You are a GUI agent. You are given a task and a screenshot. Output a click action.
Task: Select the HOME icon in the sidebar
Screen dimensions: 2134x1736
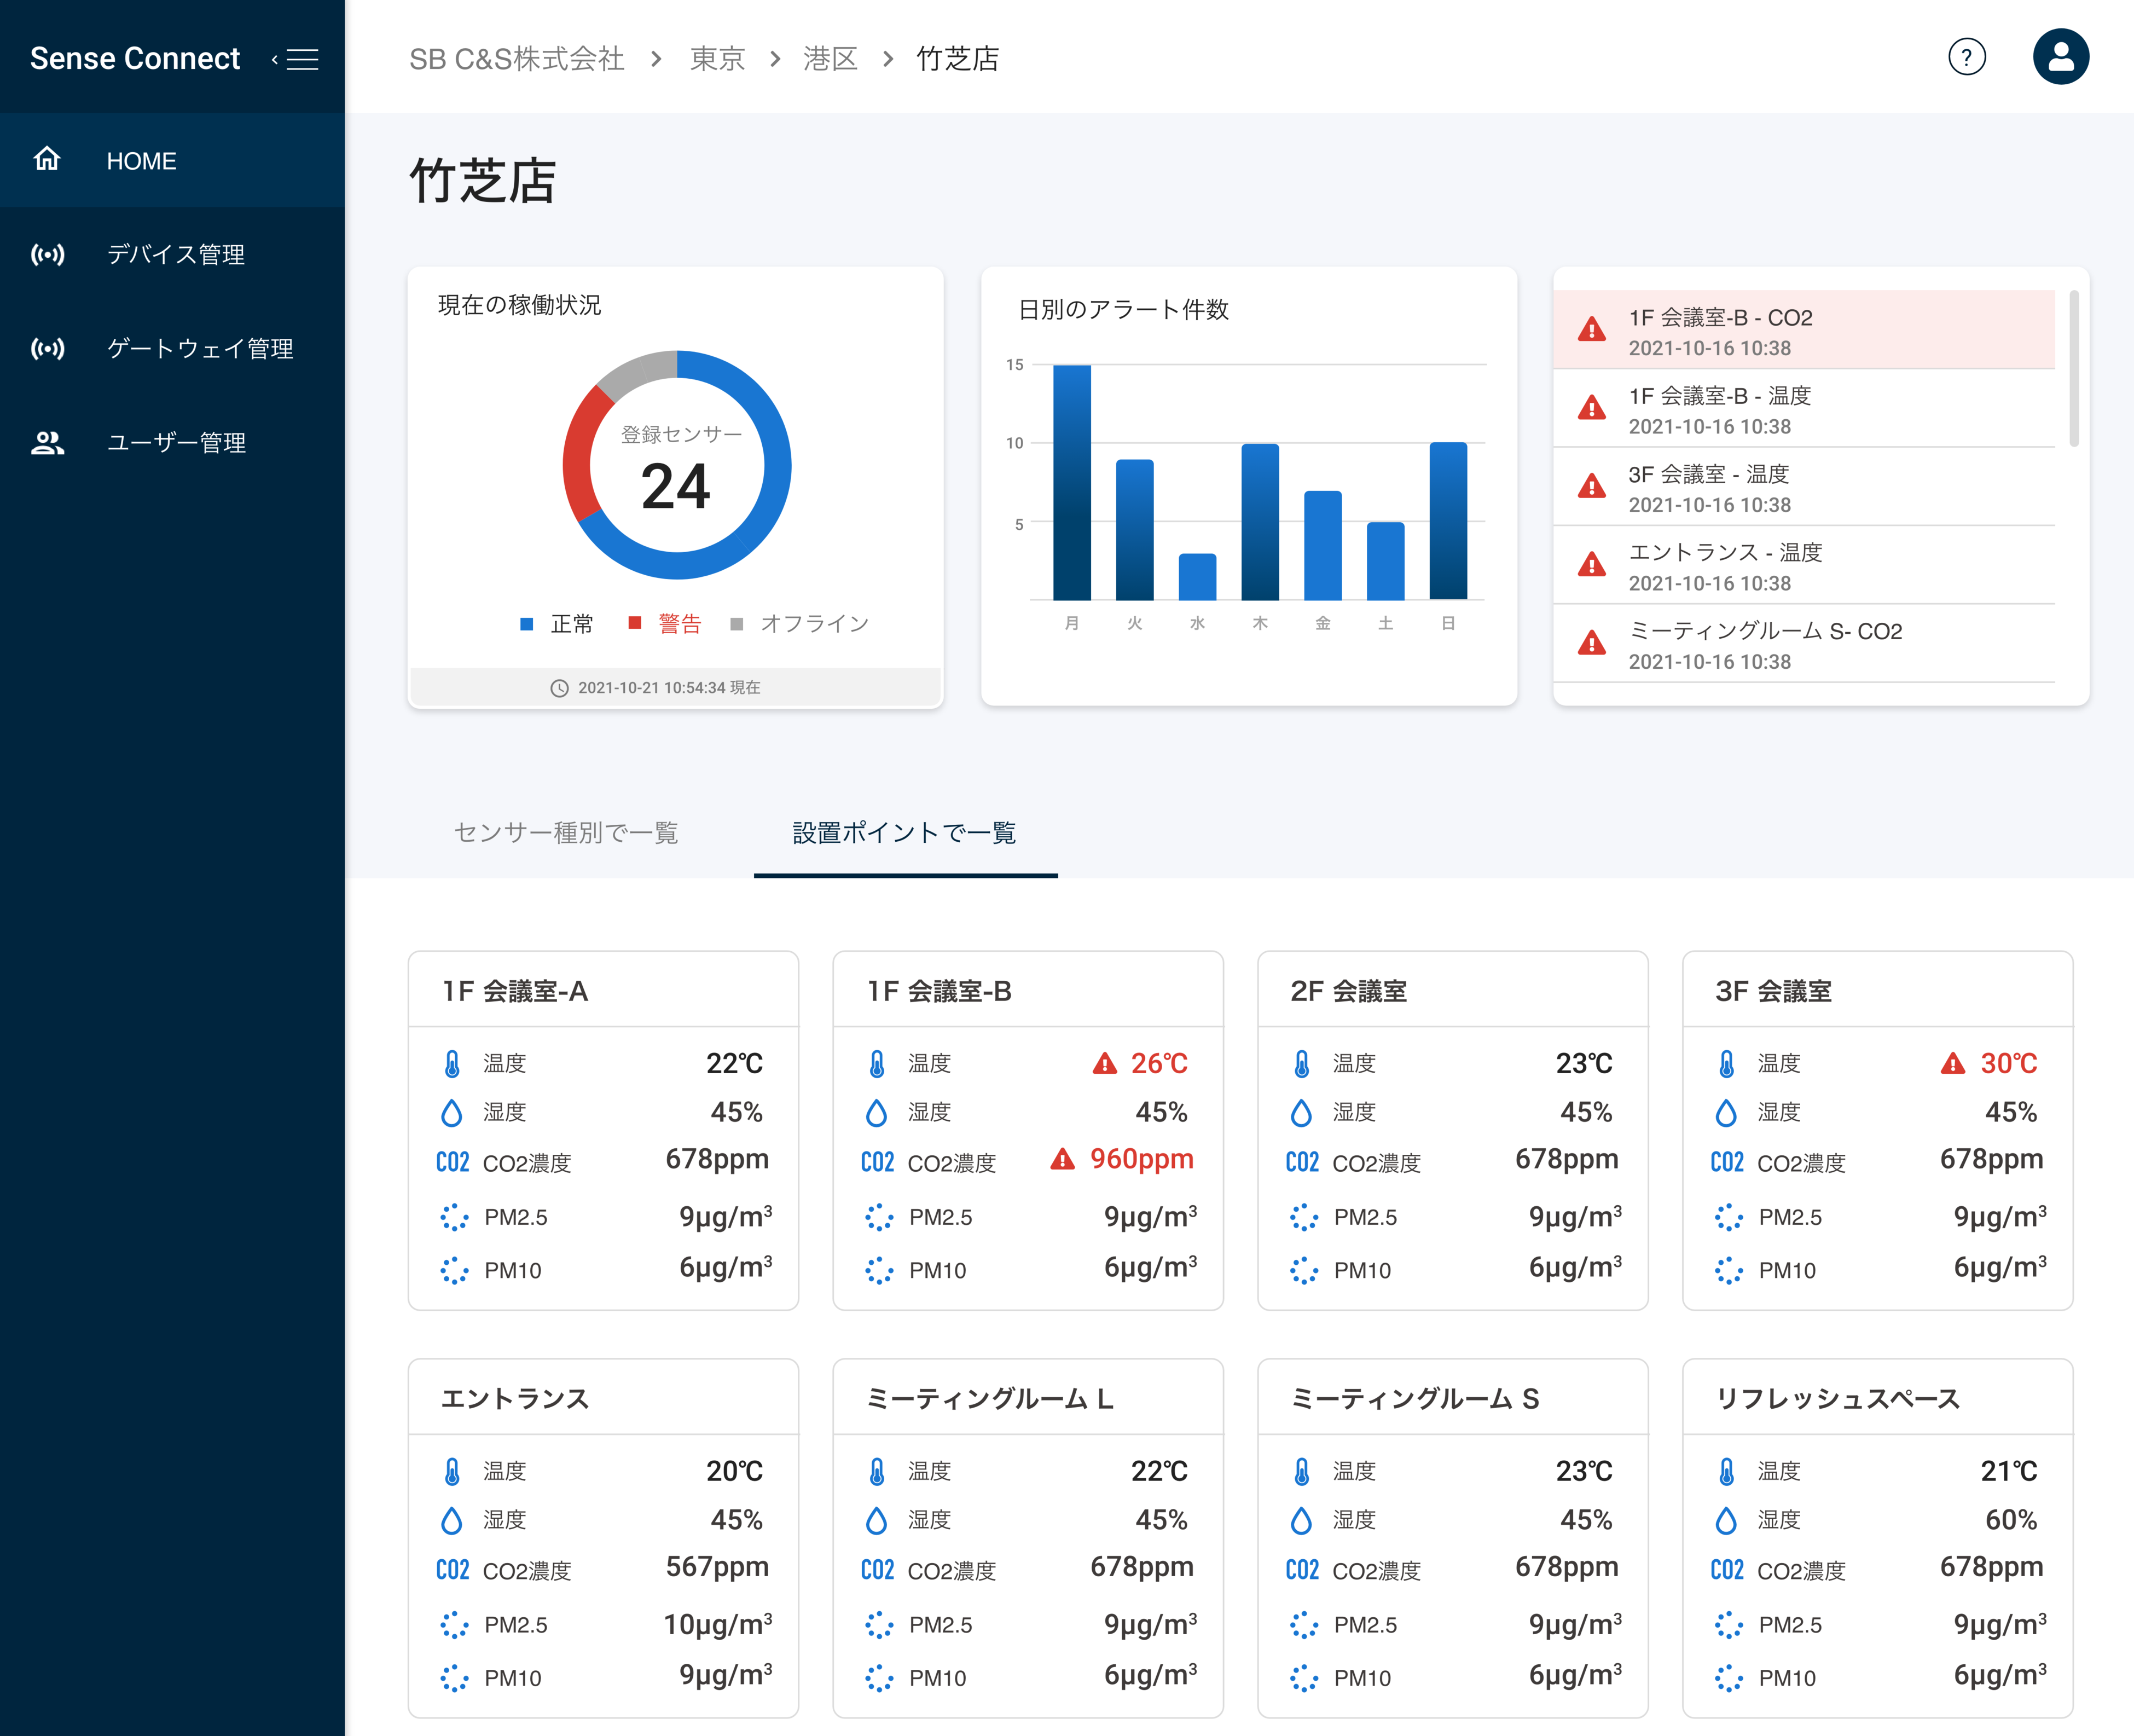[47, 160]
